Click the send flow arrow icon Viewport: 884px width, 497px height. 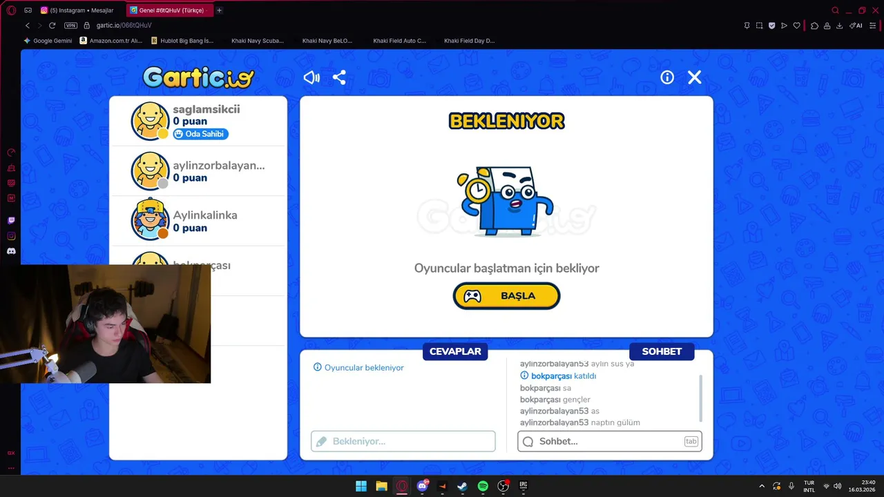[784, 26]
